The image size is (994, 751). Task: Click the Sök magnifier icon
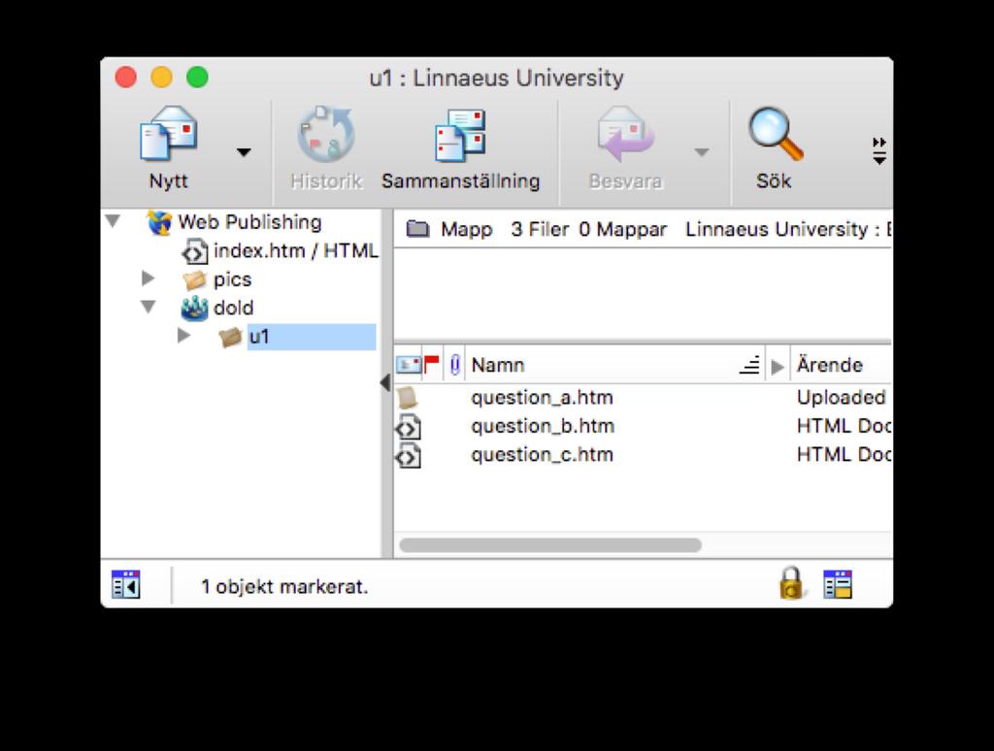click(x=775, y=134)
